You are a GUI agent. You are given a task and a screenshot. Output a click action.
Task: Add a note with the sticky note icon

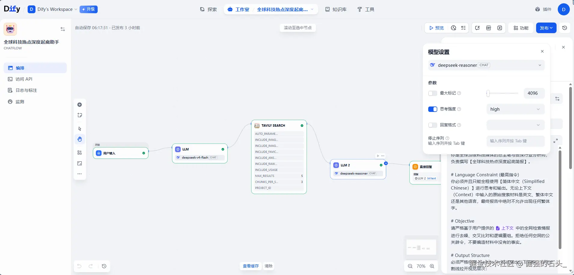pyautogui.click(x=80, y=115)
